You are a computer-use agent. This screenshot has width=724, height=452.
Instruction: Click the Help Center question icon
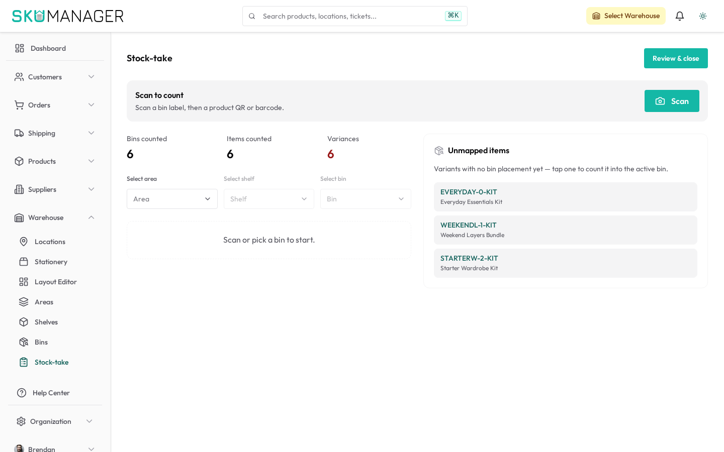coord(22,393)
